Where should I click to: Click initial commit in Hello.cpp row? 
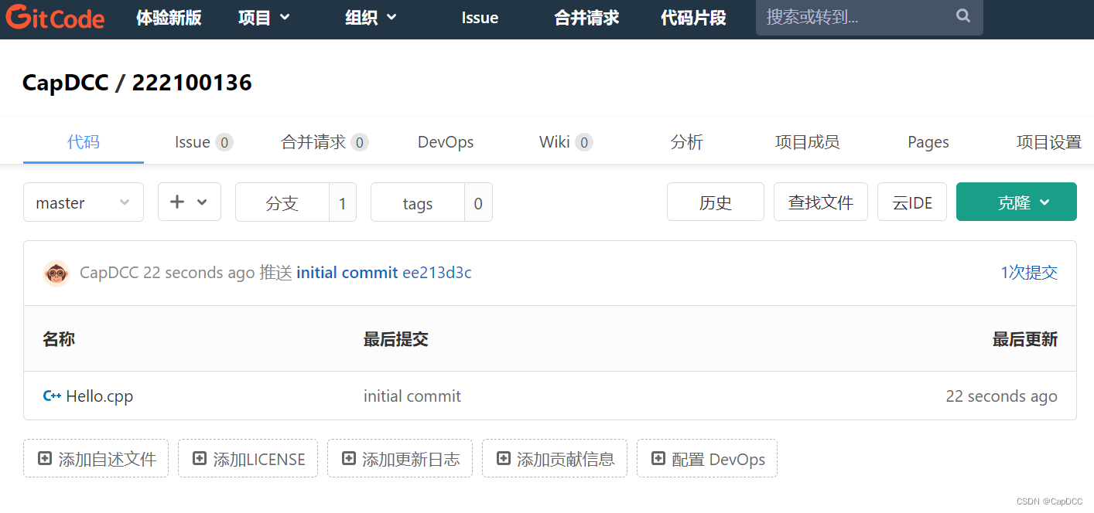412,396
